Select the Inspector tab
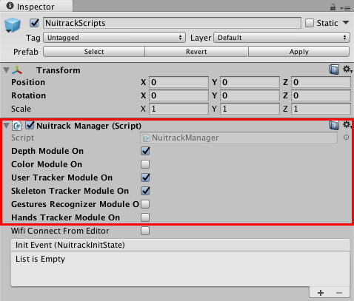 [x=36, y=7]
